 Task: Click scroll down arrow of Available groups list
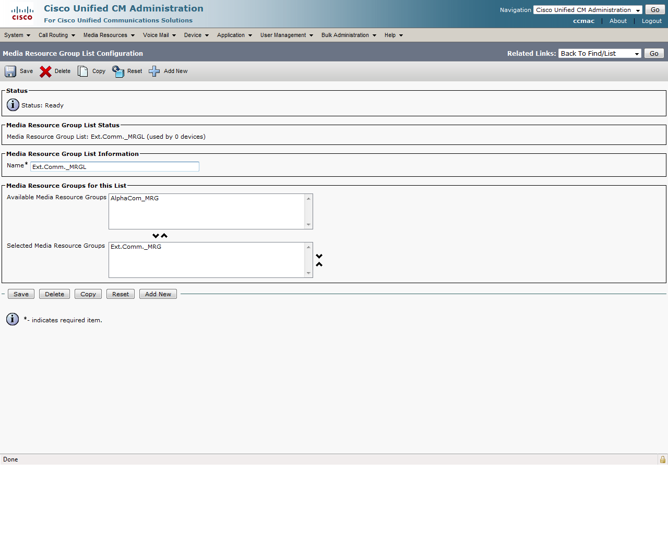click(308, 225)
